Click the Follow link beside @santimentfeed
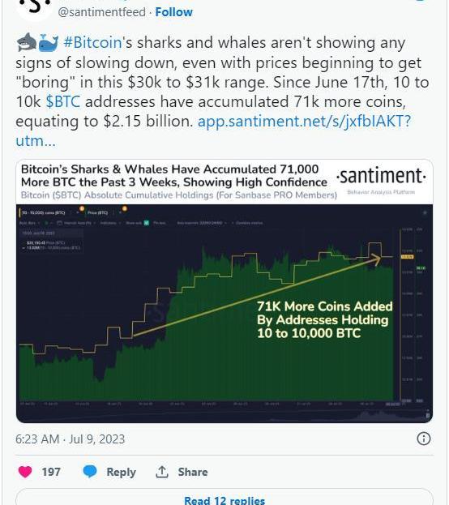The image size is (449, 505). 174,12
